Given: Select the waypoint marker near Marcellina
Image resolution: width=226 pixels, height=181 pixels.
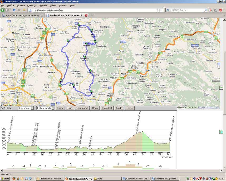Looking at the screenshot, I should (90, 71).
